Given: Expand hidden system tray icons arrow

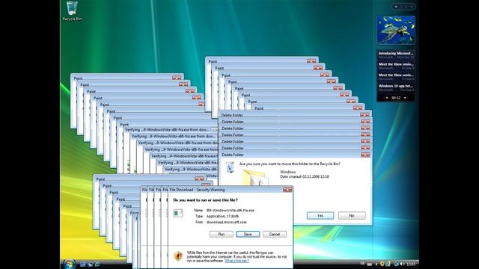Looking at the screenshot, I should pos(376,264).
